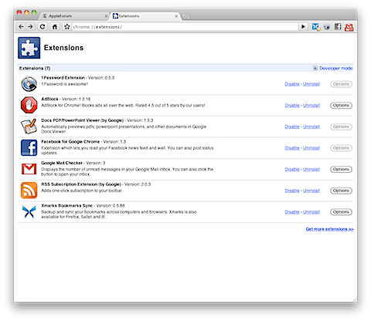
Task: Click 'RSS Subscription Extension (by Google)' title
Action: click(x=81, y=184)
